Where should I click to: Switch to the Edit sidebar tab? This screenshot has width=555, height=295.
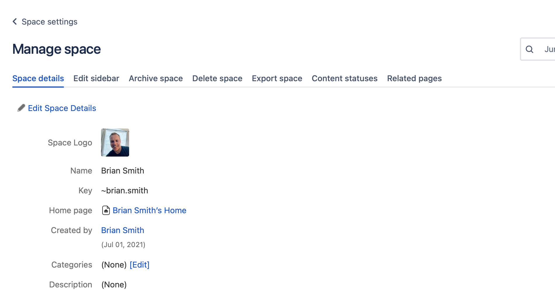(x=96, y=78)
